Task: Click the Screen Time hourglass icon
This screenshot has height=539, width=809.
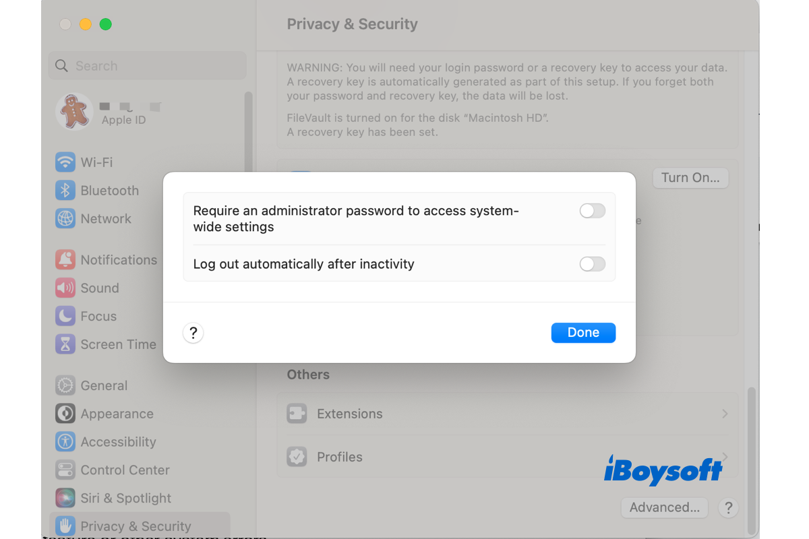Action: point(65,345)
